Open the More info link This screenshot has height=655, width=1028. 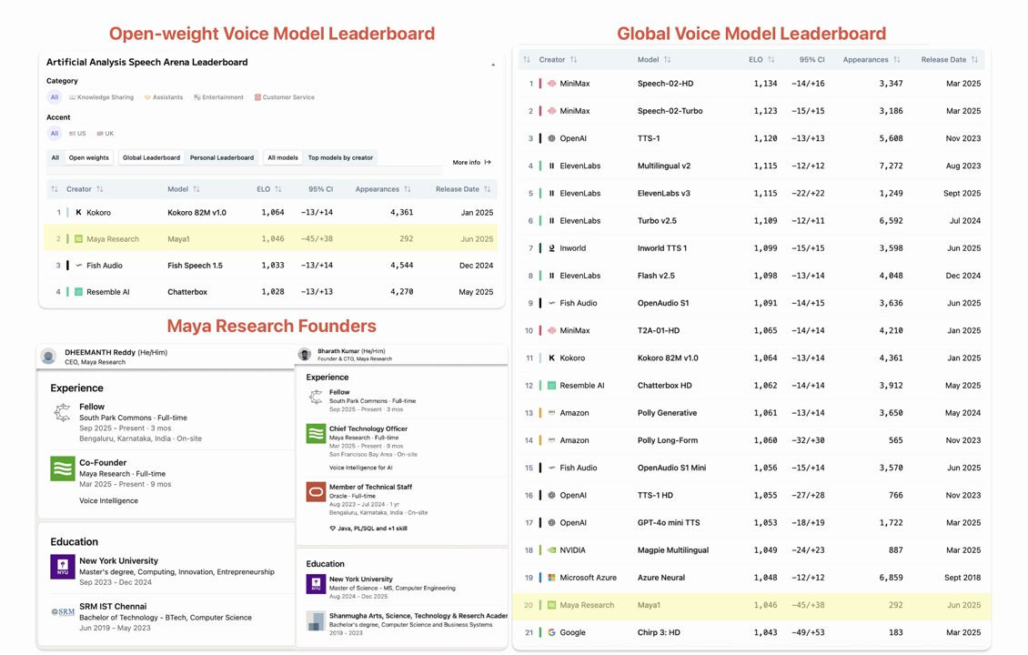471,163
